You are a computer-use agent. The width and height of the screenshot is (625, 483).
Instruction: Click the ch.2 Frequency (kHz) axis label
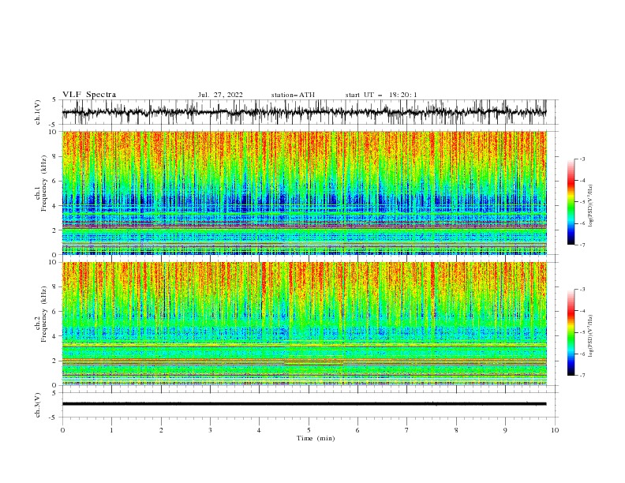pos(41,314)
